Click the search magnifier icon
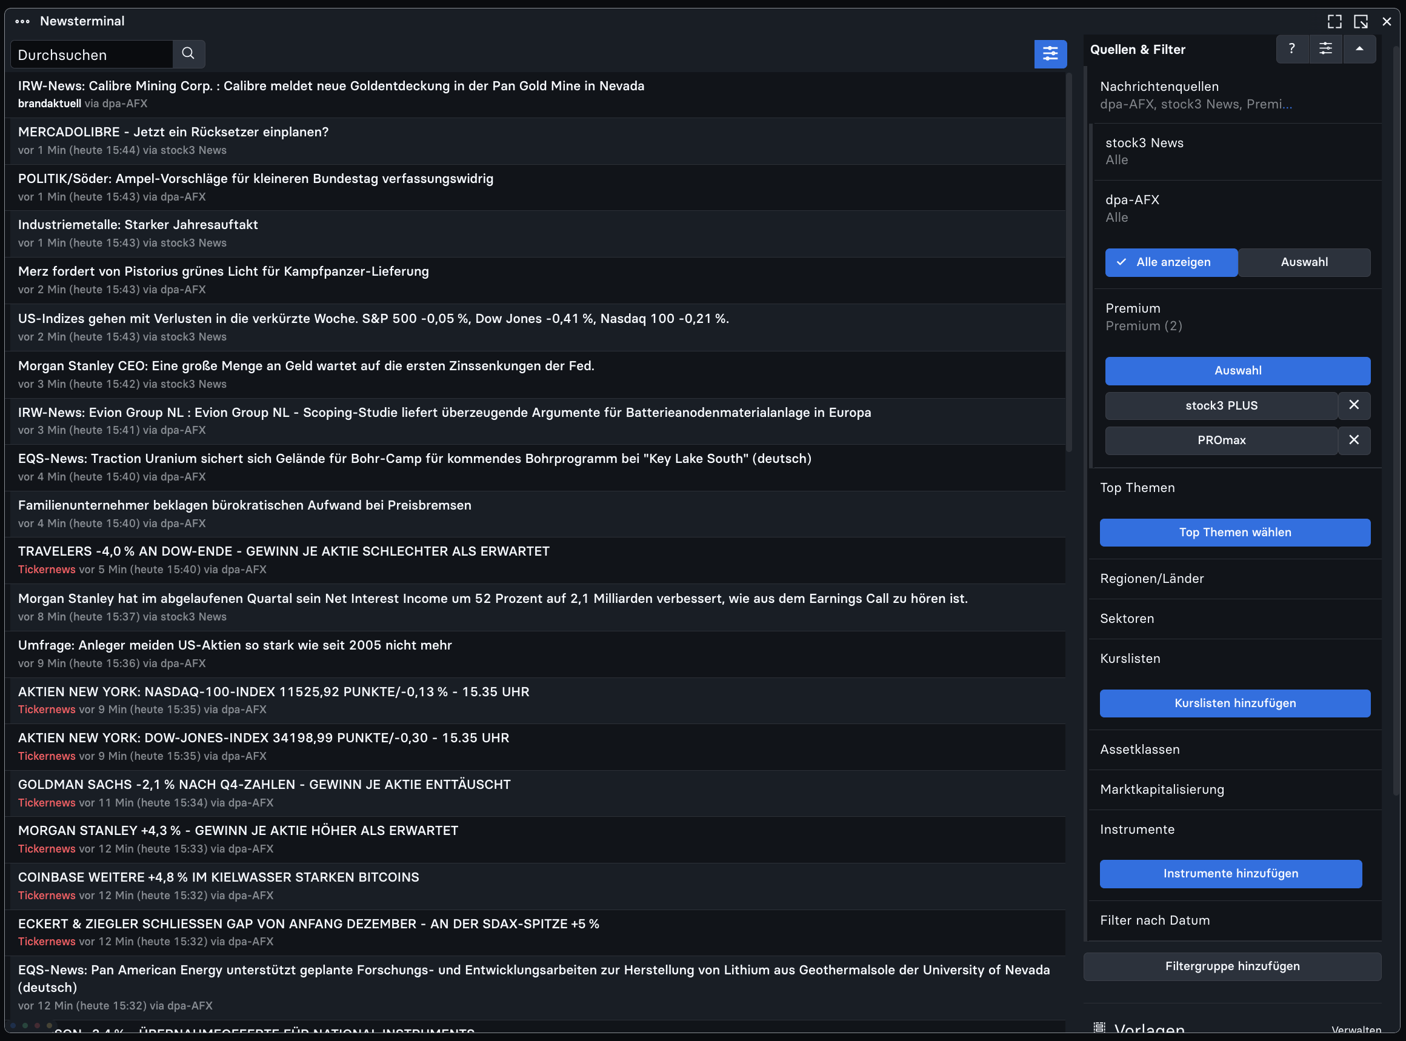1406x1041 pixels. [188, 53]
